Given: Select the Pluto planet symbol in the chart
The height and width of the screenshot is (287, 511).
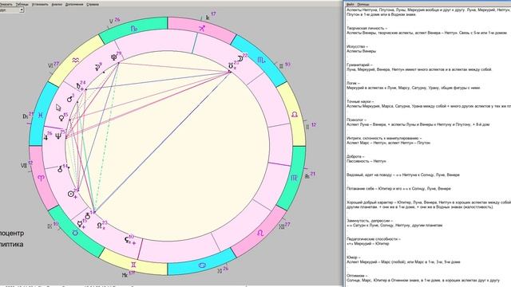Looking at the screenshot, I should (113, 57).
